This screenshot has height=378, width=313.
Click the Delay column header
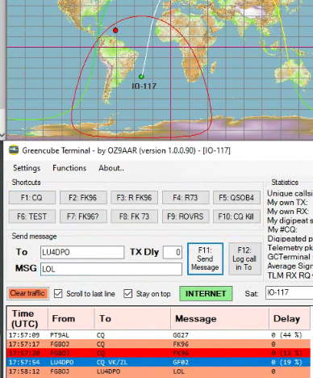[x=290, y=318]
